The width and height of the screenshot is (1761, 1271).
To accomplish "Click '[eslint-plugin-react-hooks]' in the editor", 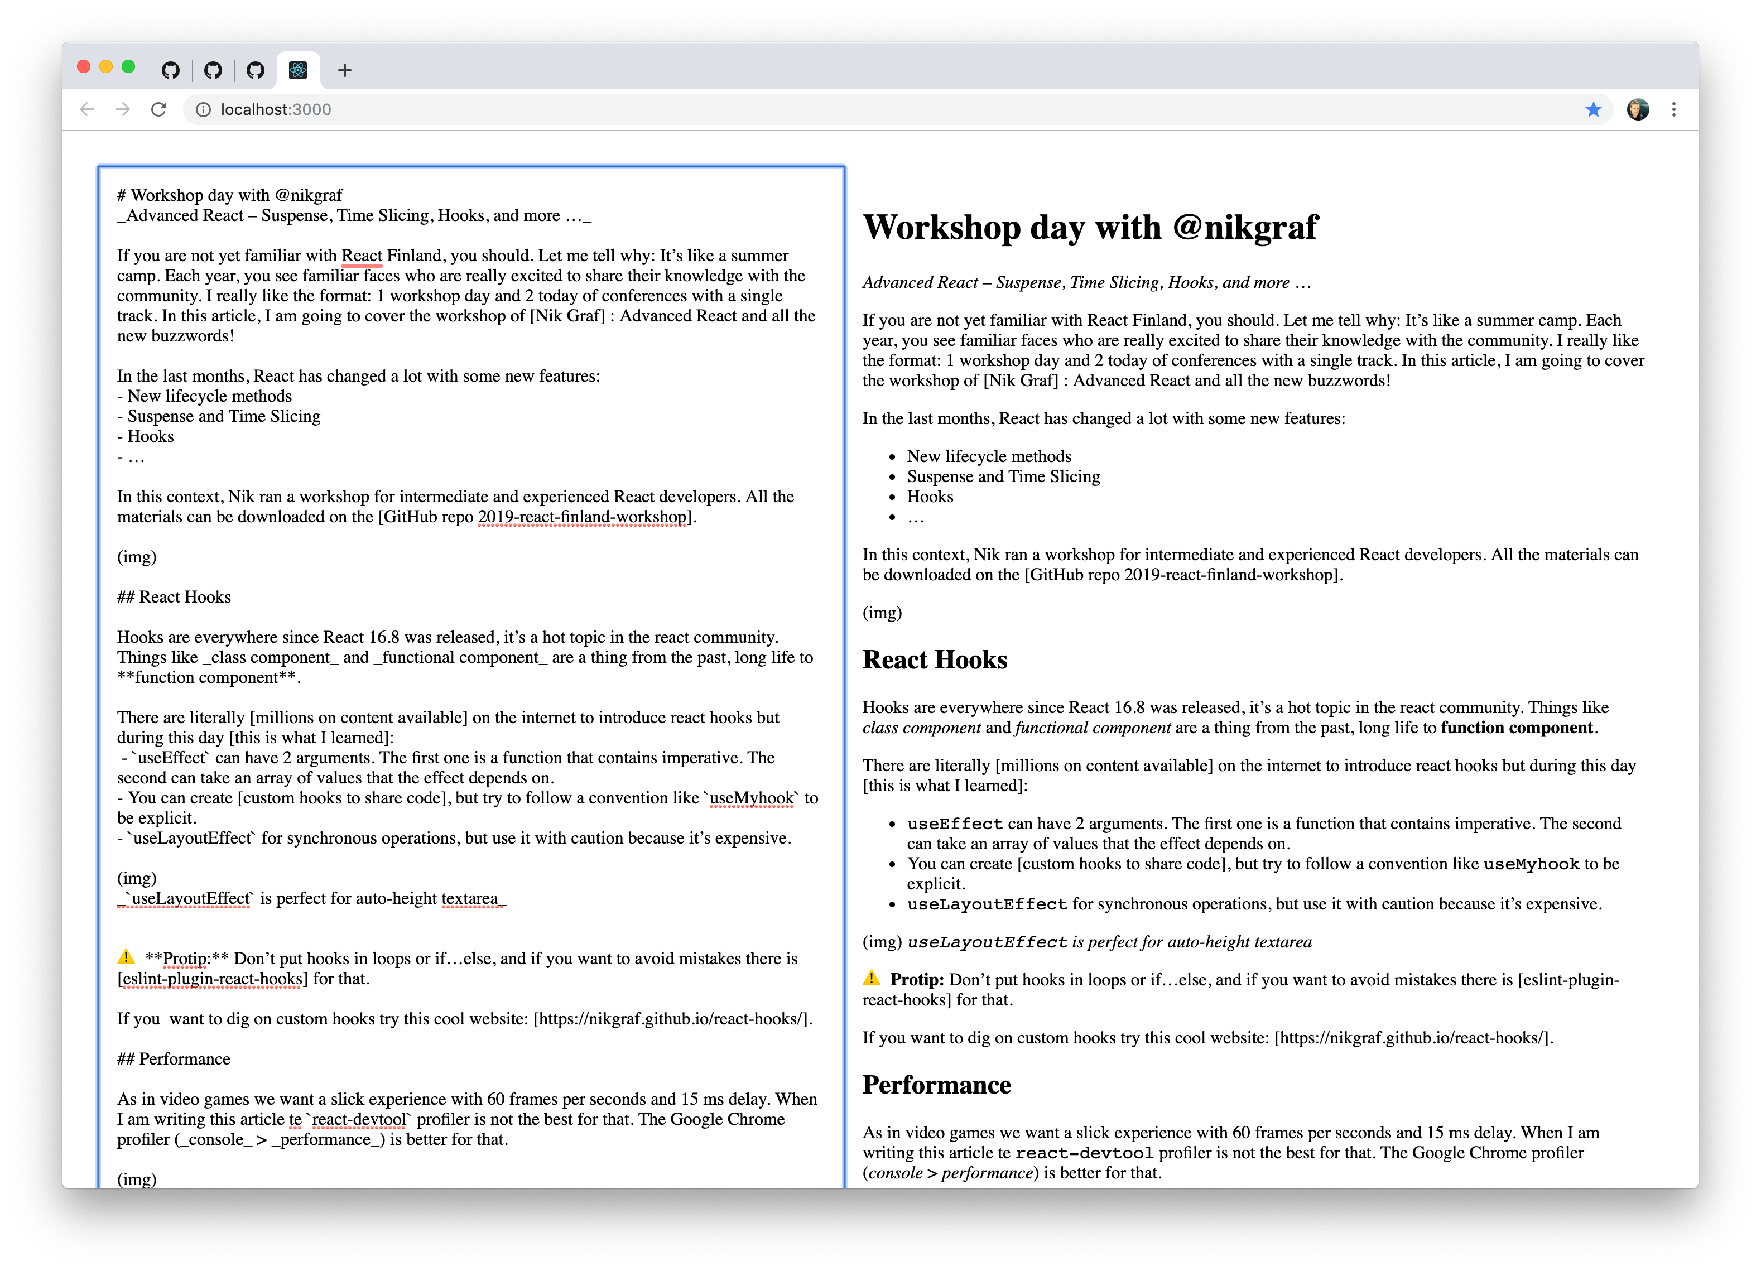I will (212, 978).
